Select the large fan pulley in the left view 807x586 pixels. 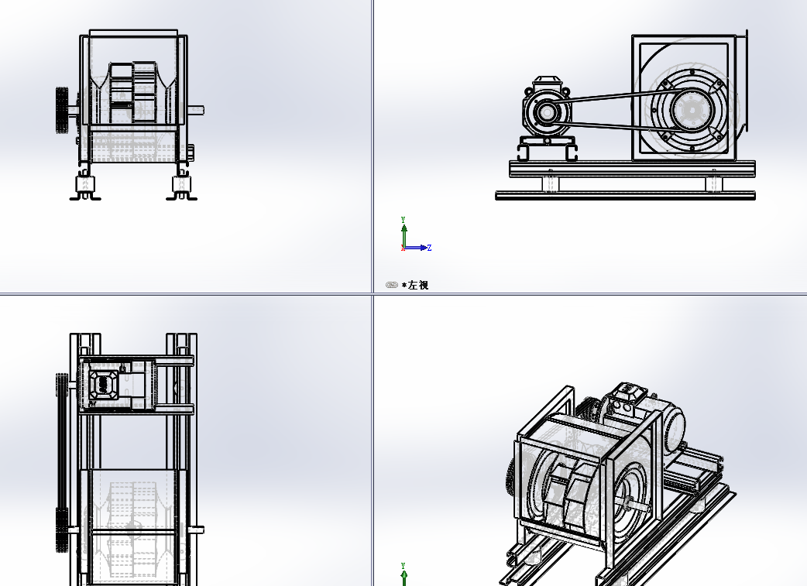(691, 110)
